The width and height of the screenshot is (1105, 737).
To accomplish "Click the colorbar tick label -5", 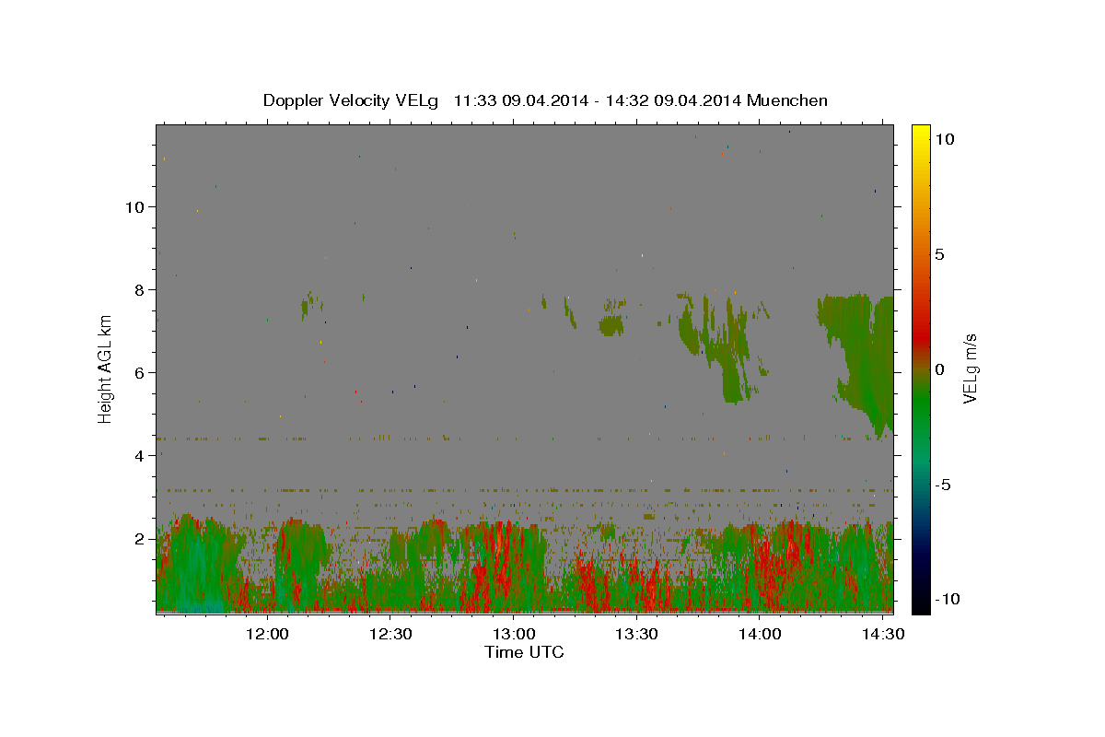I will click(941, 485).
